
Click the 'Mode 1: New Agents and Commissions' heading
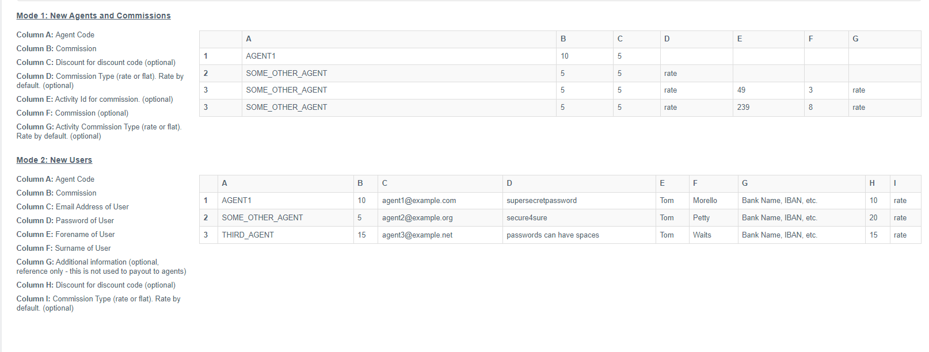click(93, 16)
